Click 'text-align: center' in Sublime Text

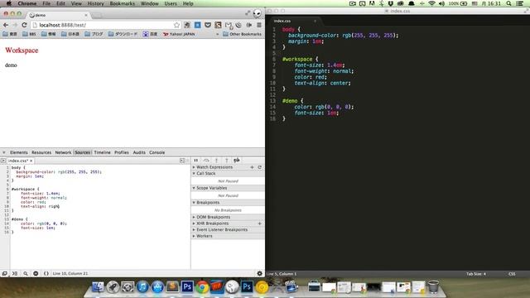click(x=322, y=83)
